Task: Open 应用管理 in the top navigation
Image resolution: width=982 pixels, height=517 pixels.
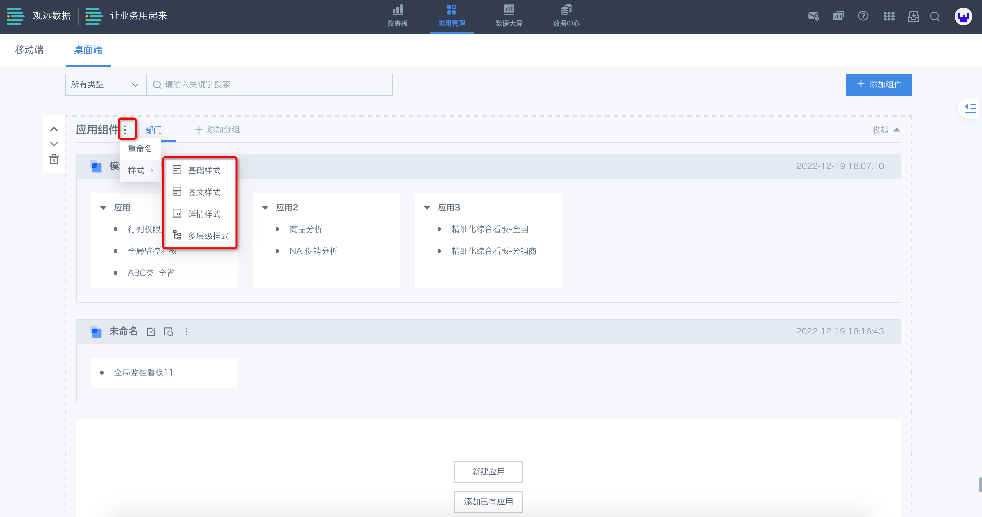Action: 451,16
